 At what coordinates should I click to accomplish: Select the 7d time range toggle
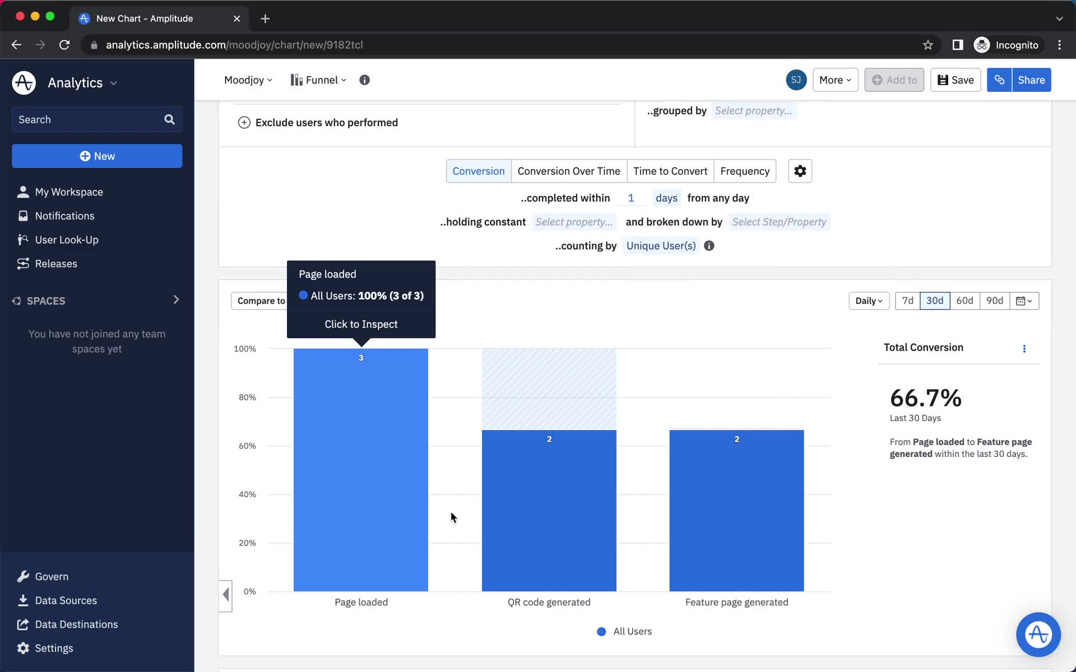908,300
